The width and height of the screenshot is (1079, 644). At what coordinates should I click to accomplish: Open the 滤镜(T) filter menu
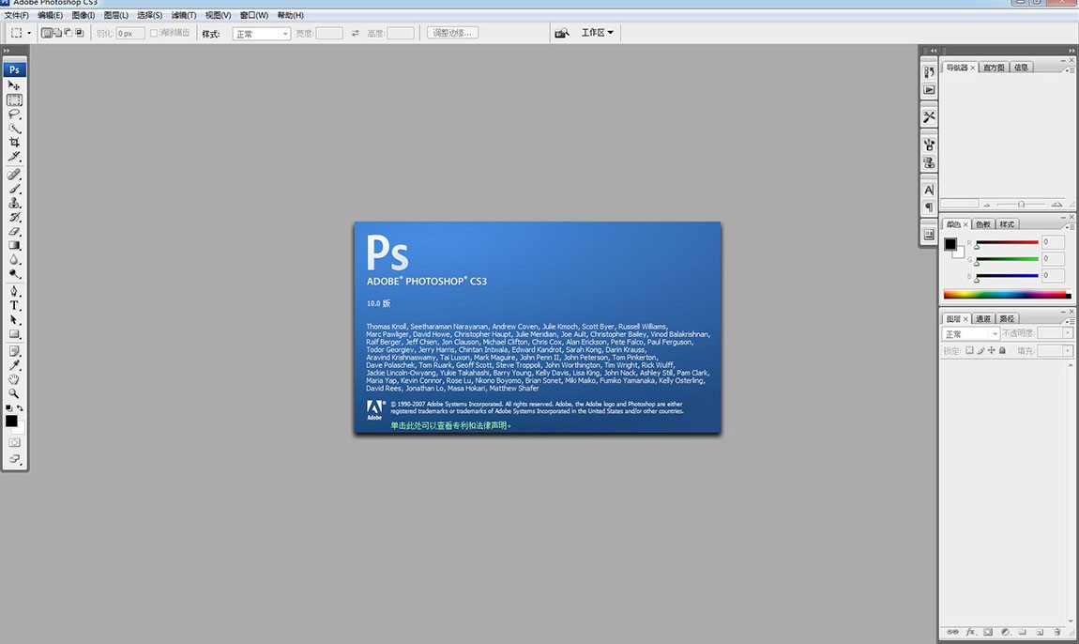184,15
